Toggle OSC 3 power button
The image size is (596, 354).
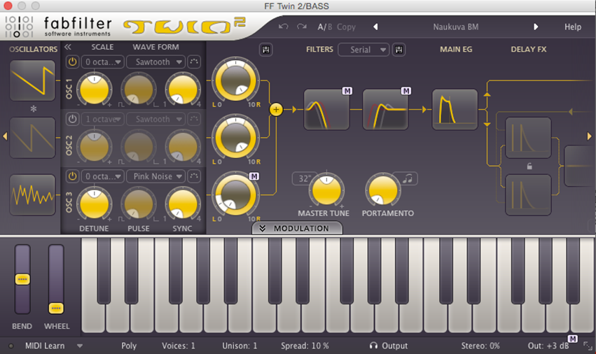73,176
